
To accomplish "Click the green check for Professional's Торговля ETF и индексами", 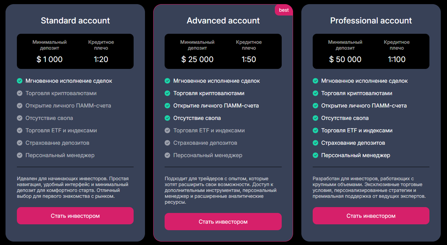I will [x=315, y=131].
